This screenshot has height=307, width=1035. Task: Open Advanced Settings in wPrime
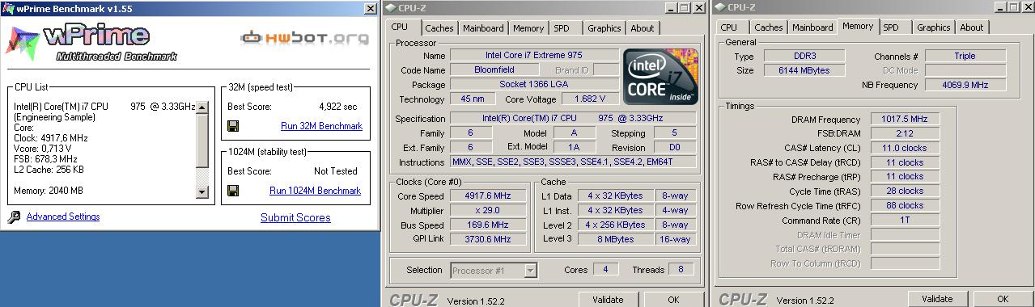tap(63, 217)
